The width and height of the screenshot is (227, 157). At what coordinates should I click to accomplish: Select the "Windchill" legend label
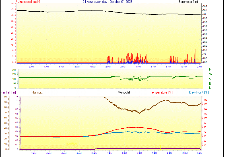[124, 92]
